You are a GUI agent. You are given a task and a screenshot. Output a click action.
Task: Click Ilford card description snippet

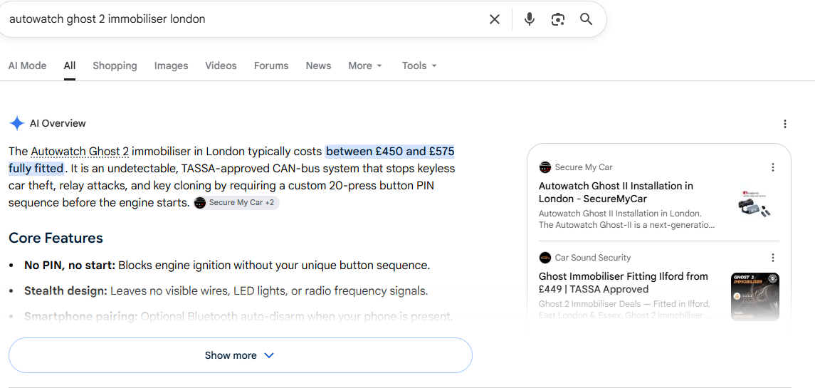[625, 310]
